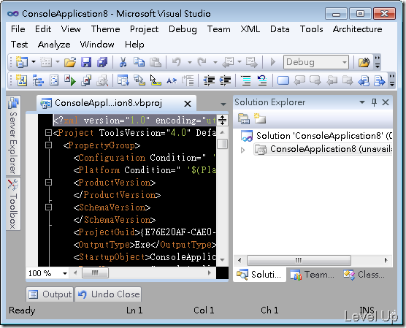Click the editor split view handle

click(x=223, y=121)
